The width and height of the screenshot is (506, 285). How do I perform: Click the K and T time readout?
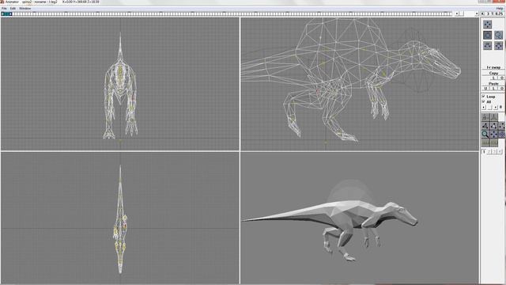click(492, 13)
